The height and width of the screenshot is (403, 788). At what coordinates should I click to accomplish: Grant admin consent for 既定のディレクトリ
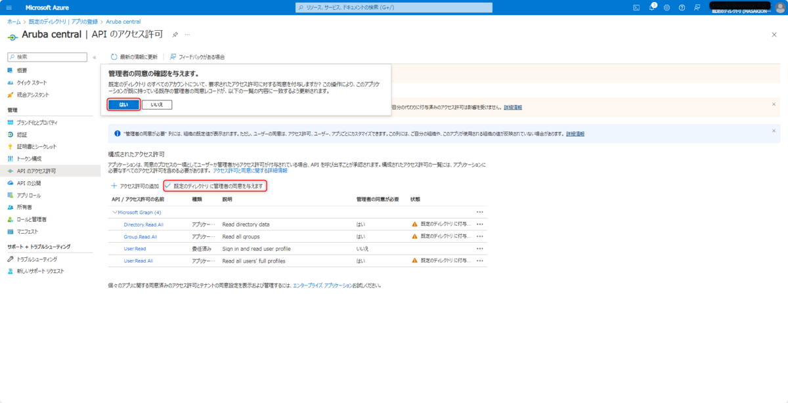click(215, 186)
